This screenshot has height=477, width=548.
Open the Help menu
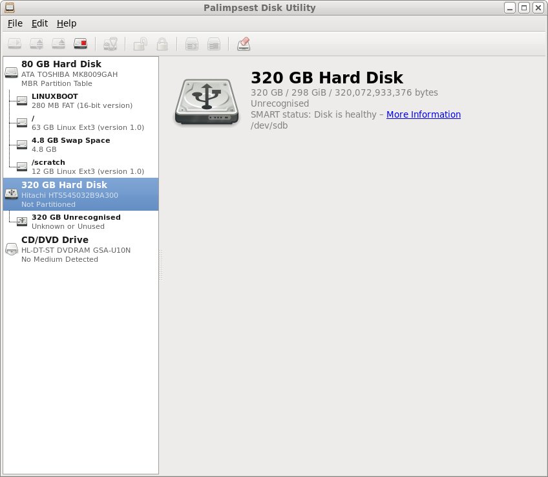(66, 23)
